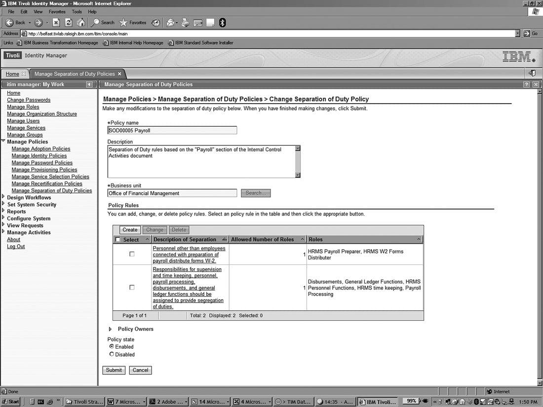Expand the View Requests section
The width and height of the screenshot is (543, 407).
(3, 224)
